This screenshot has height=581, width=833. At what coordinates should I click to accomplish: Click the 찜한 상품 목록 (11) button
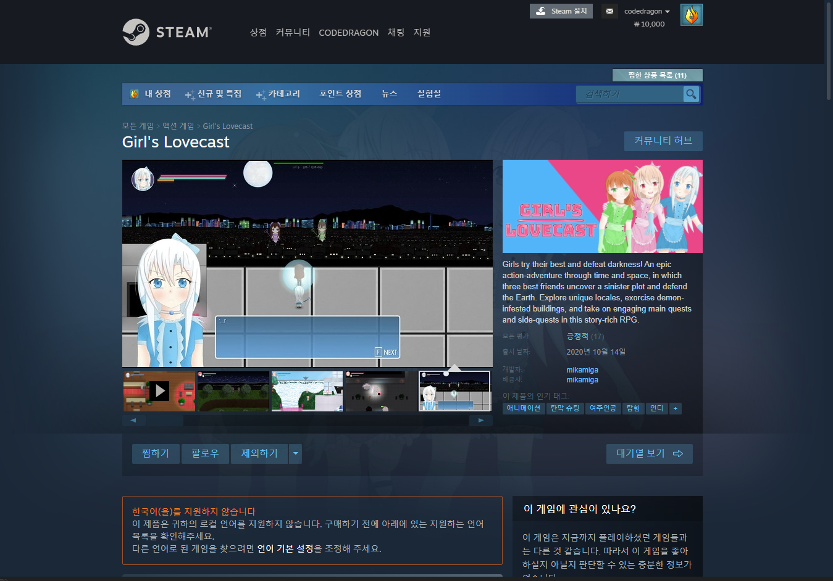(657, 75)
